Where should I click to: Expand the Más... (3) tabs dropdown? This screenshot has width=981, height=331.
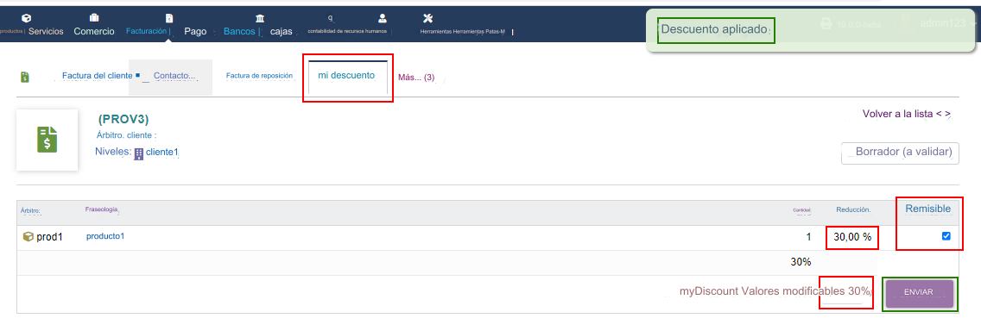coord(416,78)
